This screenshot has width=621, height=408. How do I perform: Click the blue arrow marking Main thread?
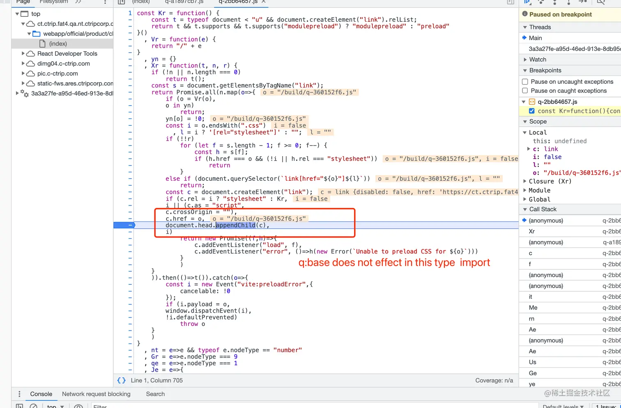[x=524, y=38]
